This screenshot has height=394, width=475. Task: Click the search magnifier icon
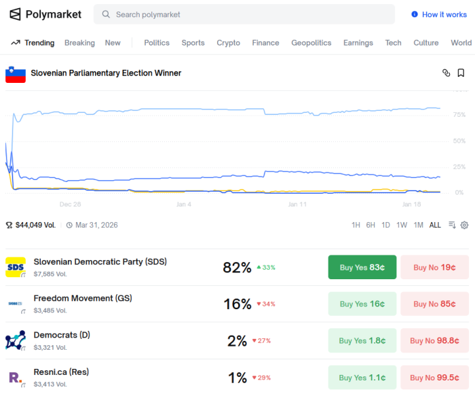(x=106, y=14)
